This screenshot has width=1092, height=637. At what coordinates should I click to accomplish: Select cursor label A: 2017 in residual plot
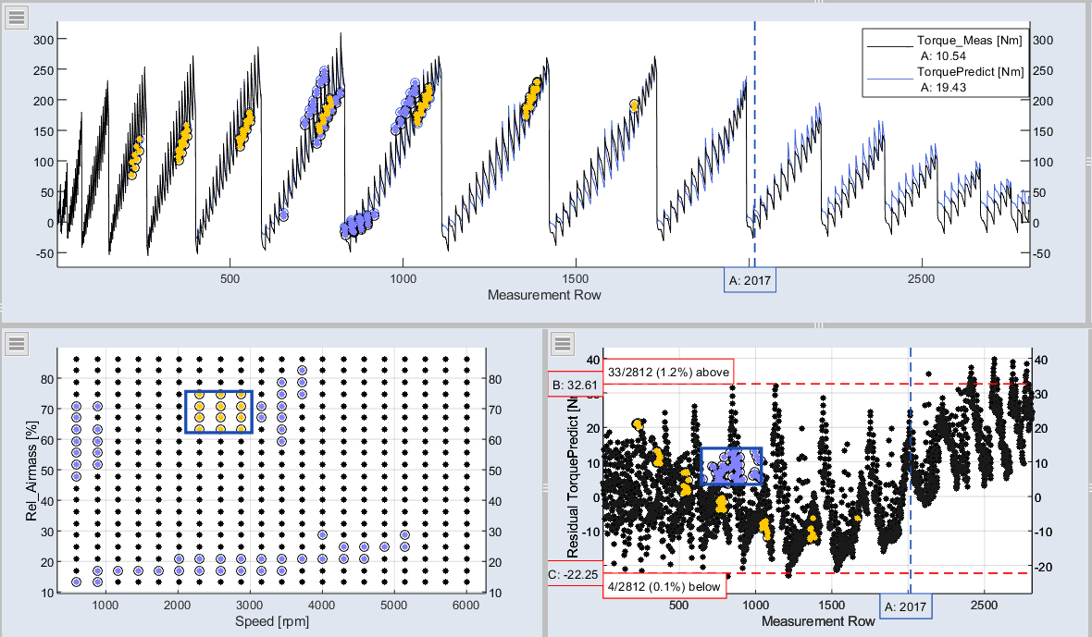pos(904,606)
